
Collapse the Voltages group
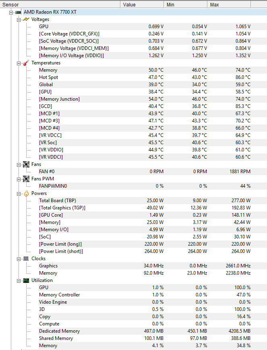click(x=19, y=20)
